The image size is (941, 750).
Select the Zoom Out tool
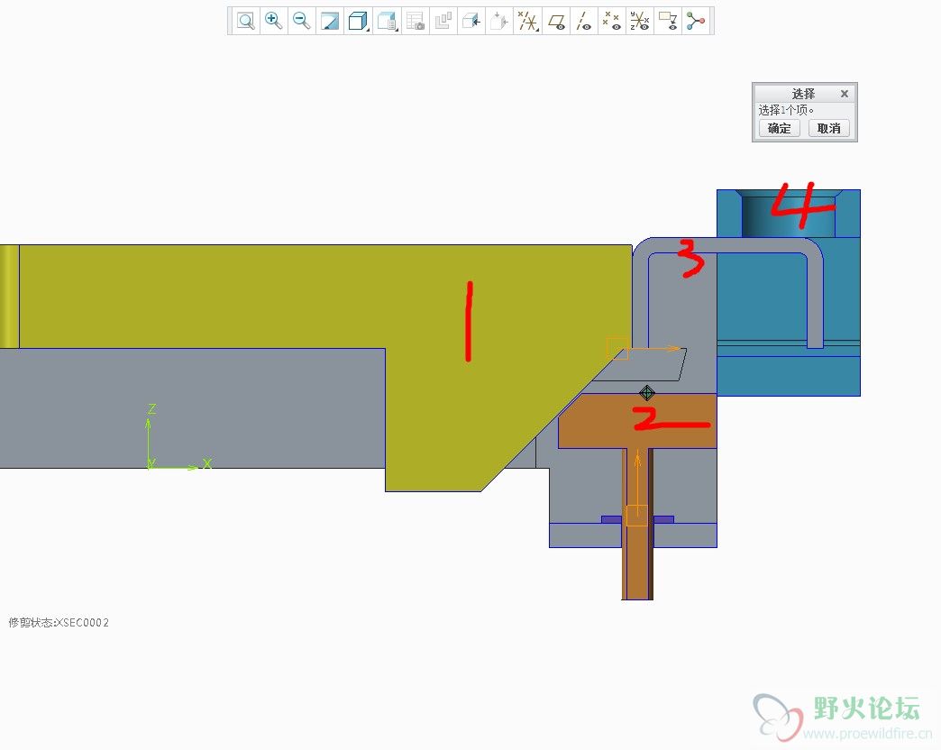(301, 21)
